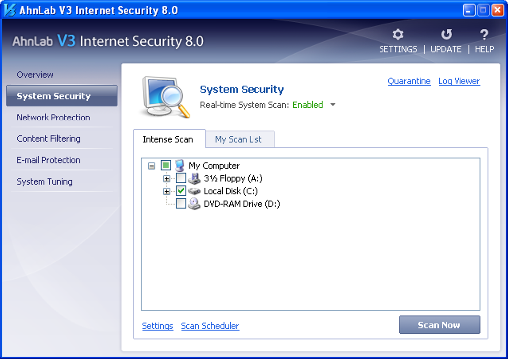
Task: Check the 3½ Floppy (A:) checkbox
Action: 181,178
